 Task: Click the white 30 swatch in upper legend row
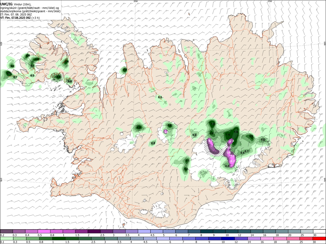319,231
